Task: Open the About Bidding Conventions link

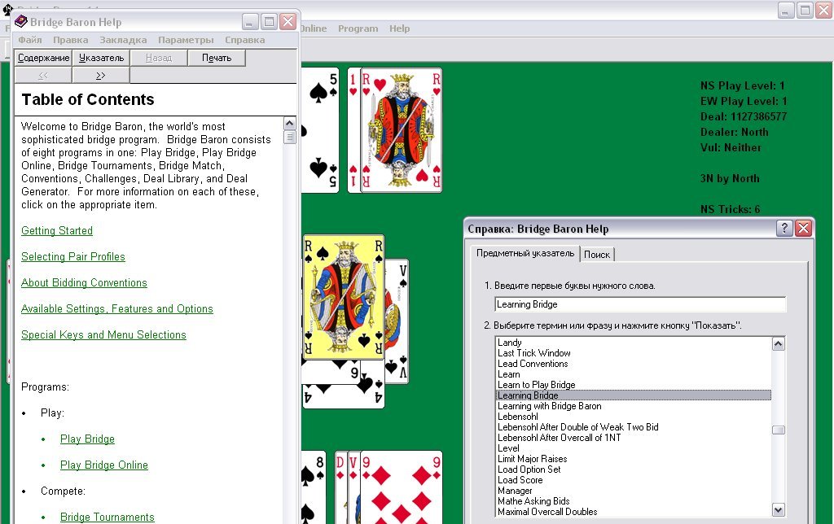Action: [84, 283]
